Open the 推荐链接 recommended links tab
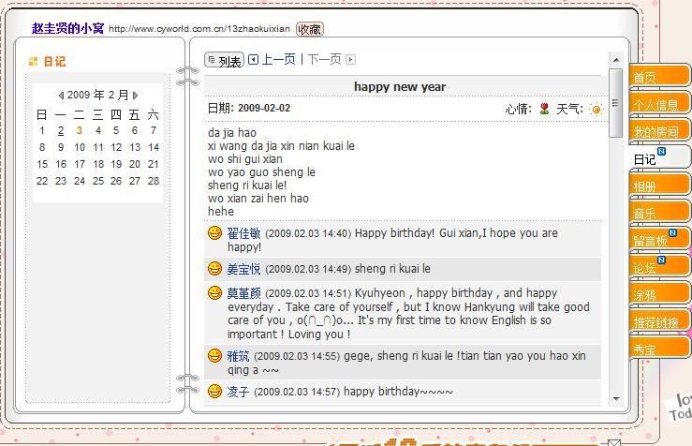The height and width of the screenshot is (446, 692). (658, 321)
